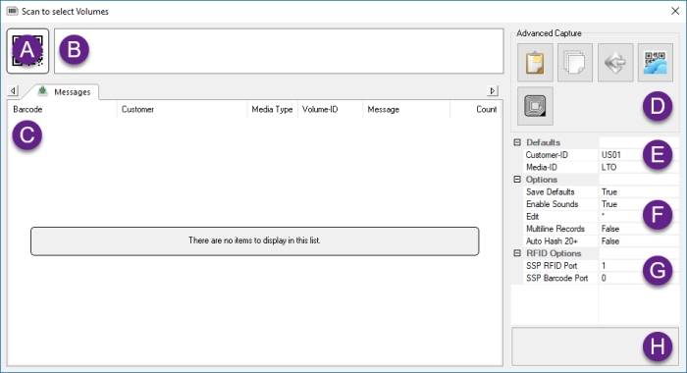Image resolution: width=687 pixels, height=373 pixels.
Task: Collapse the Defaults property group
Action: click(x=517, y=142)
